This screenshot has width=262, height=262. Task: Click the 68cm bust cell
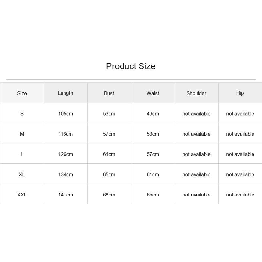(x=109, y=195)
